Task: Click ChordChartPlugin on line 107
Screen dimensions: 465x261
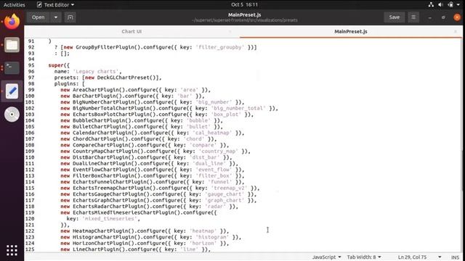Action: [97, 139]
